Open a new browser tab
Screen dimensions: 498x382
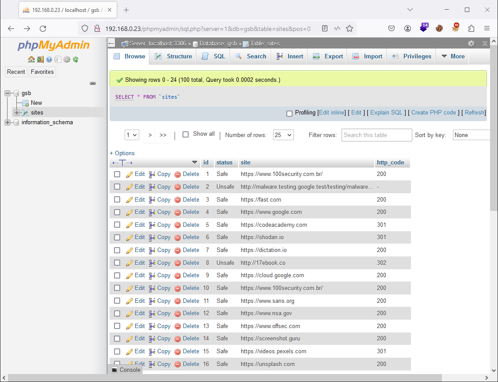pyautogui.click(x=126, y=10)
